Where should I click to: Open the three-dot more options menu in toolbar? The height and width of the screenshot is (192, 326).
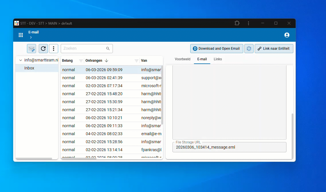(x=54, y=49)
